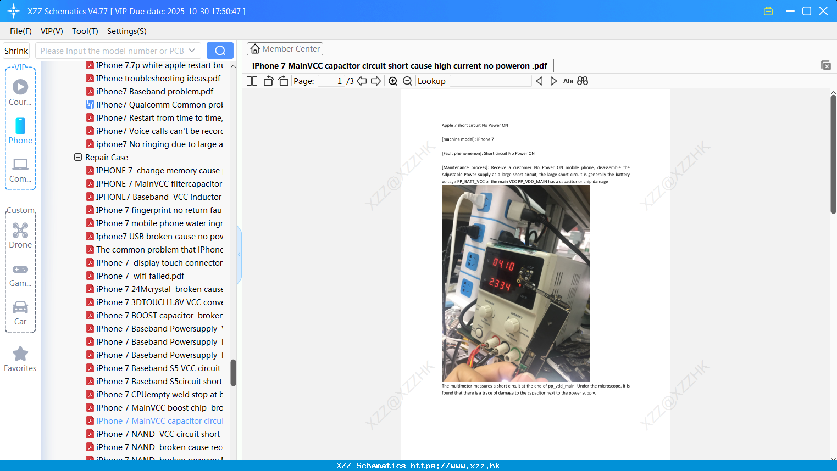Select the Computer category icon
This screenshot has width=837, height=471.
[x=20, y=164]
